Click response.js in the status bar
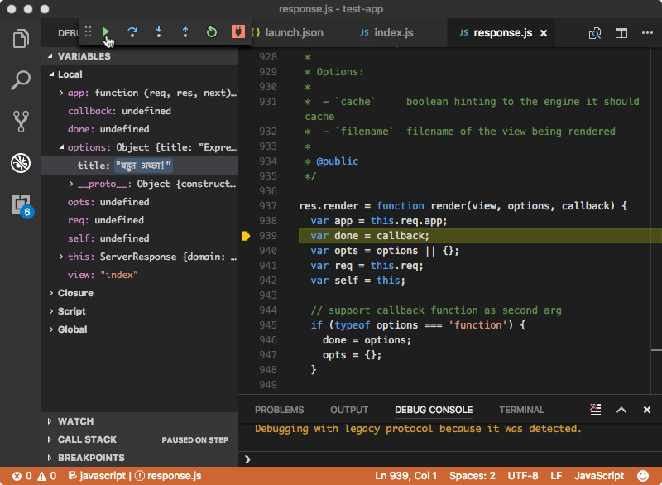The height and width of the screenshot is (485, 662). (x=168, y=476)
